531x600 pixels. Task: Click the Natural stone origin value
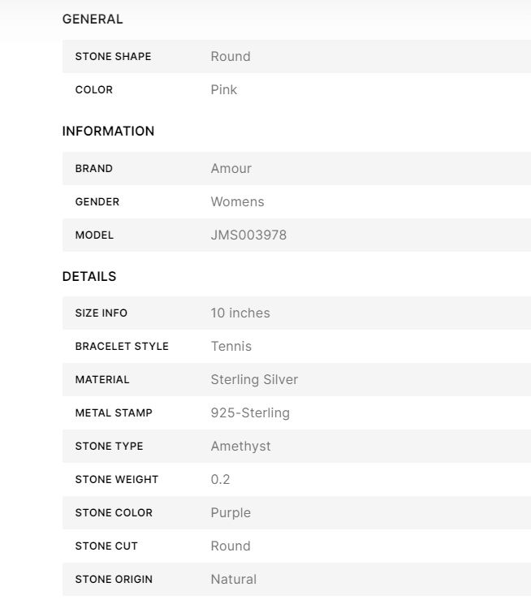coord(234,580)
